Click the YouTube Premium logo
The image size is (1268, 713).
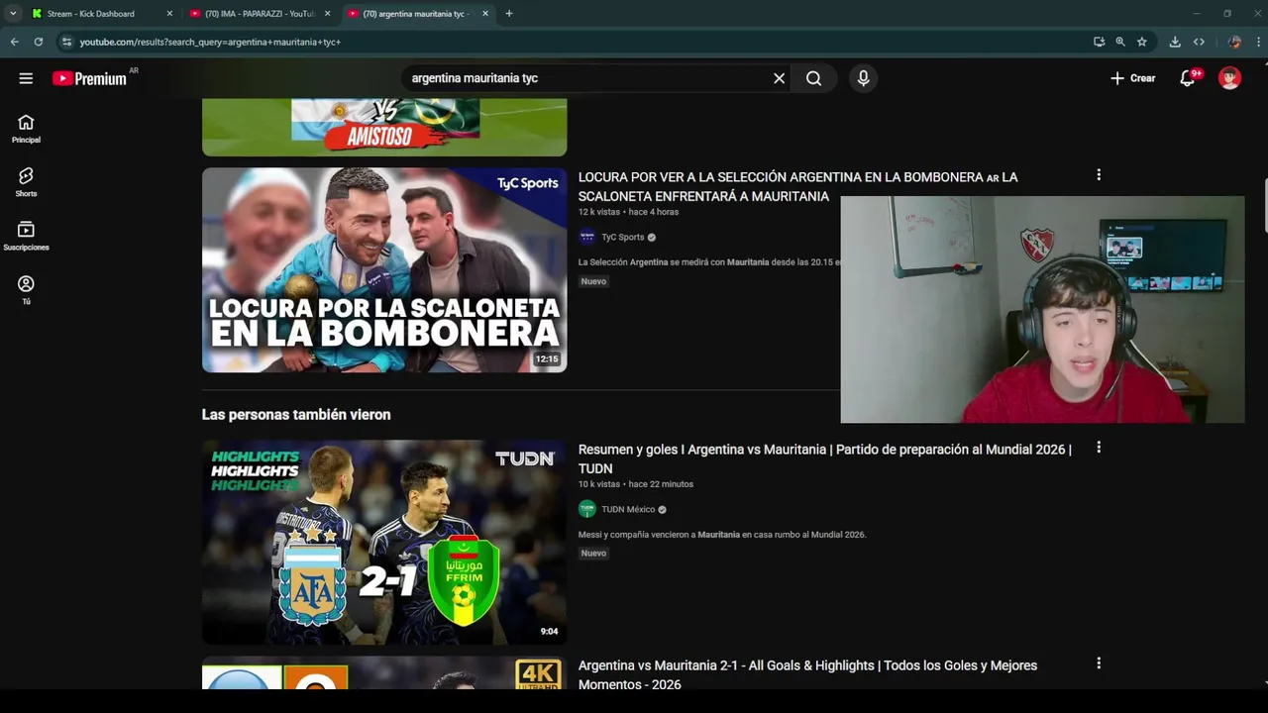pos(90,78)
